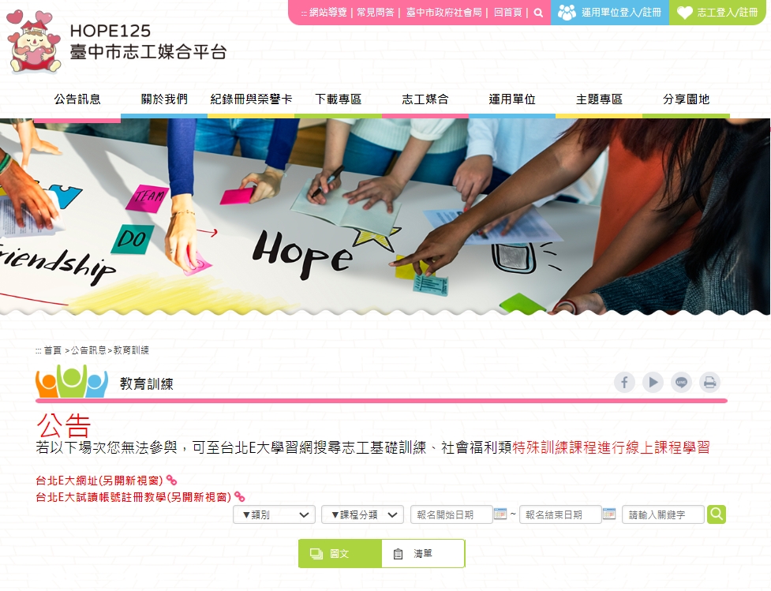Share page via Facebook icon
Image resolution: width=771 pixels, height=591 pixels.
(x=624, y=383)
